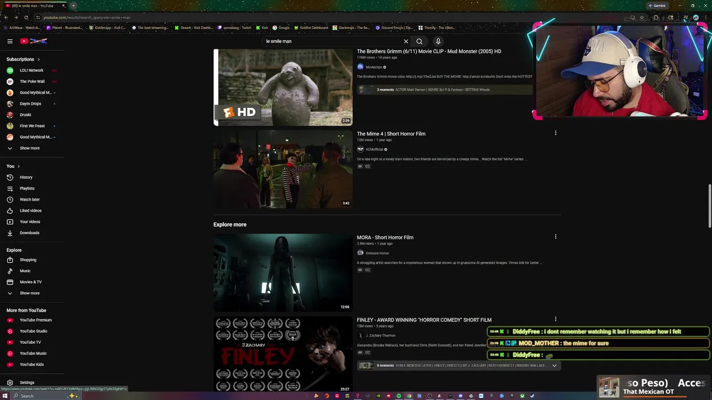Open more options for MORA short film

(555, 237)
